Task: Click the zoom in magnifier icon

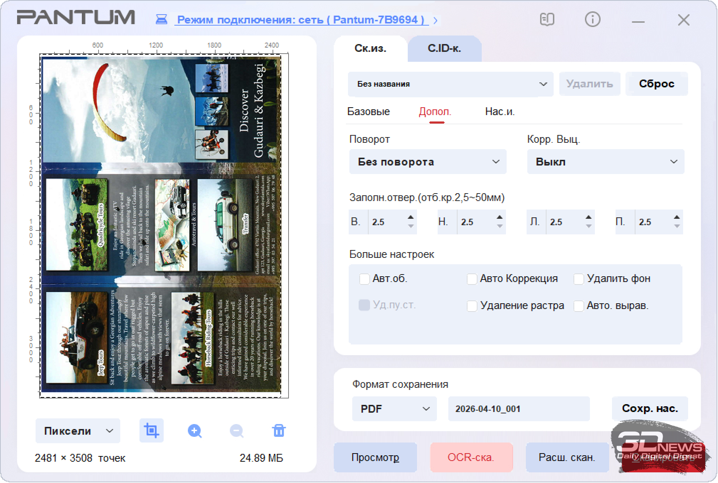Action: tap(194, 431)
